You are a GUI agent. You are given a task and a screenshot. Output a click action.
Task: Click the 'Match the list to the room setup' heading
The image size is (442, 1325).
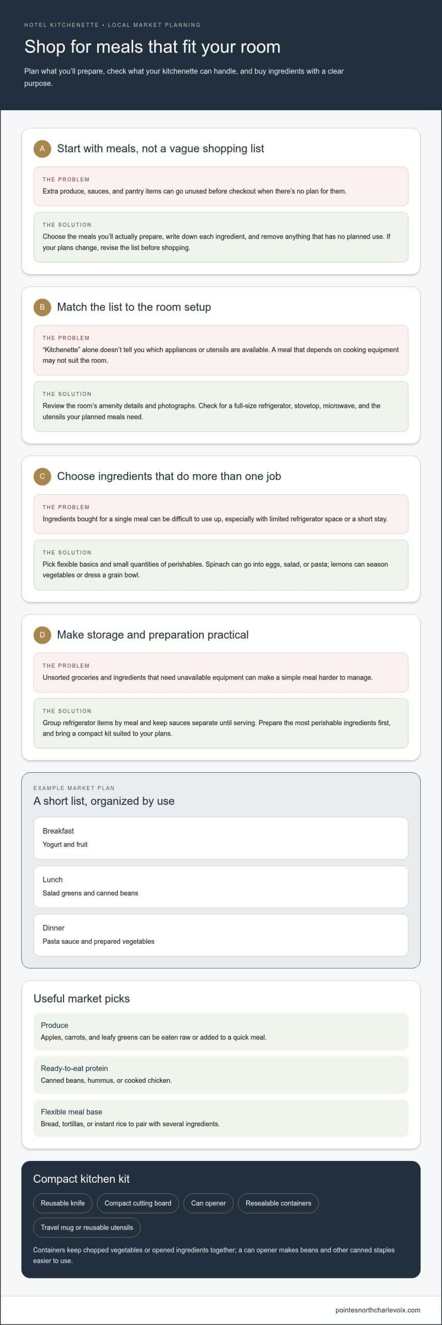pyautogui.click(x=134, y=307)
